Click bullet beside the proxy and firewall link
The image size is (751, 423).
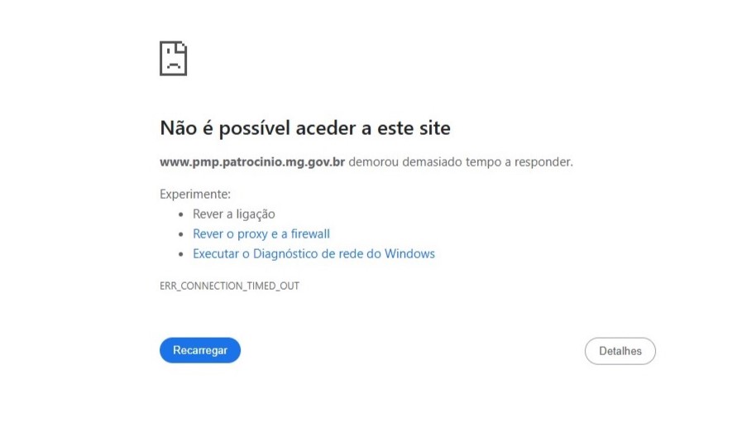click(180, 234)
